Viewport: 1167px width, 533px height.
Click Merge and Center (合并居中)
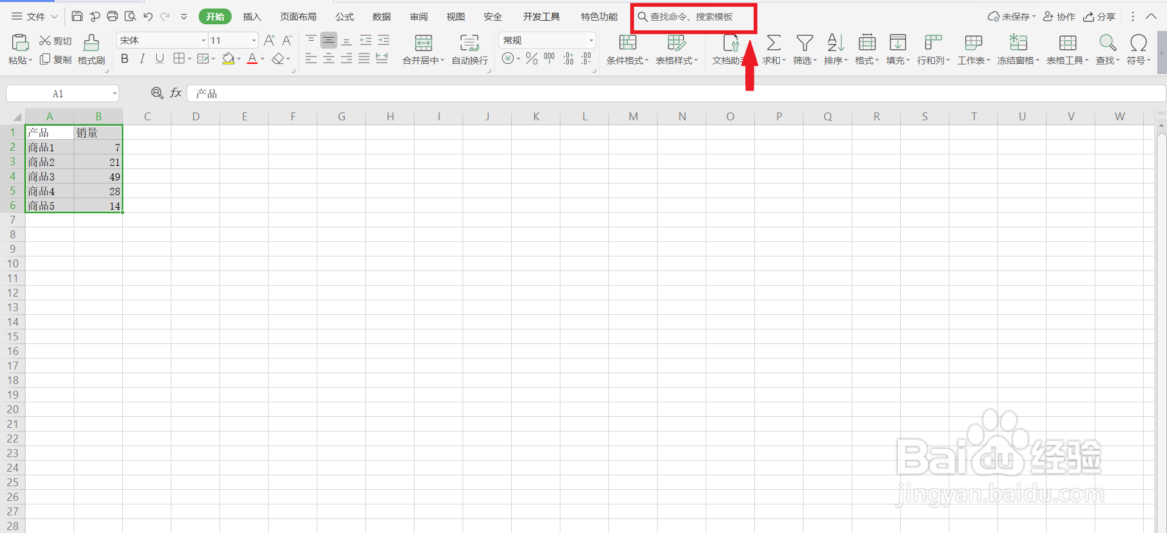point(424,50)
